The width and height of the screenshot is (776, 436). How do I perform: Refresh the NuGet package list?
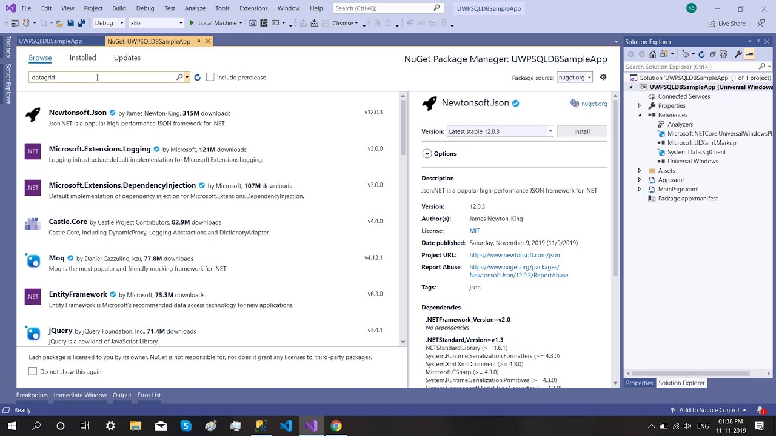click(x=197, y=78)
